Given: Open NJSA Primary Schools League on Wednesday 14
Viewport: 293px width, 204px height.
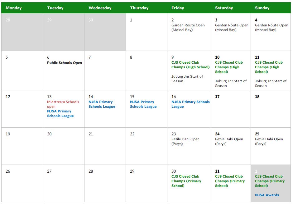Looking at the screenshot, I should (102, 104).
